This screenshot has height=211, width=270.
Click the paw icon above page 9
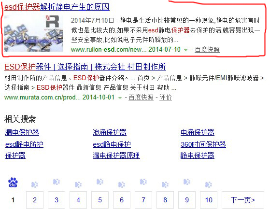click(x=187, y=182)
